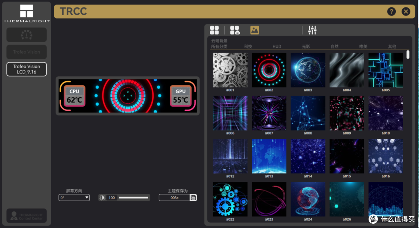Click the help question mark icon
The width and height of the screenshot is (419, 228).
click(x=391, y=12)
